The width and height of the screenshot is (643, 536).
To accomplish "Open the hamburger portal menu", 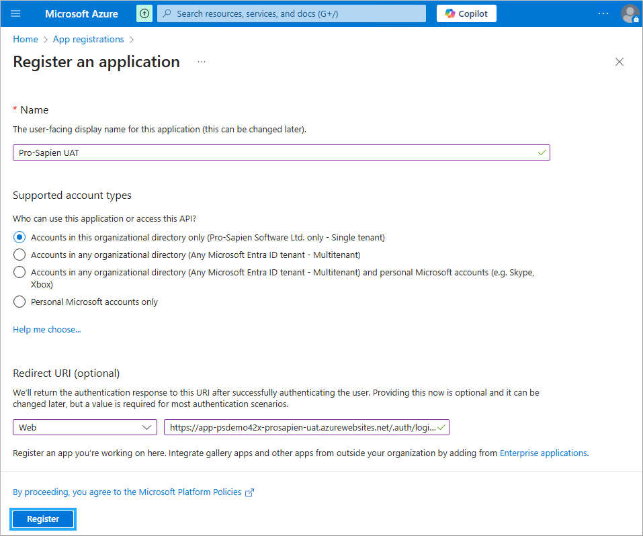I will pyautogui.click(x=16, y=13).
